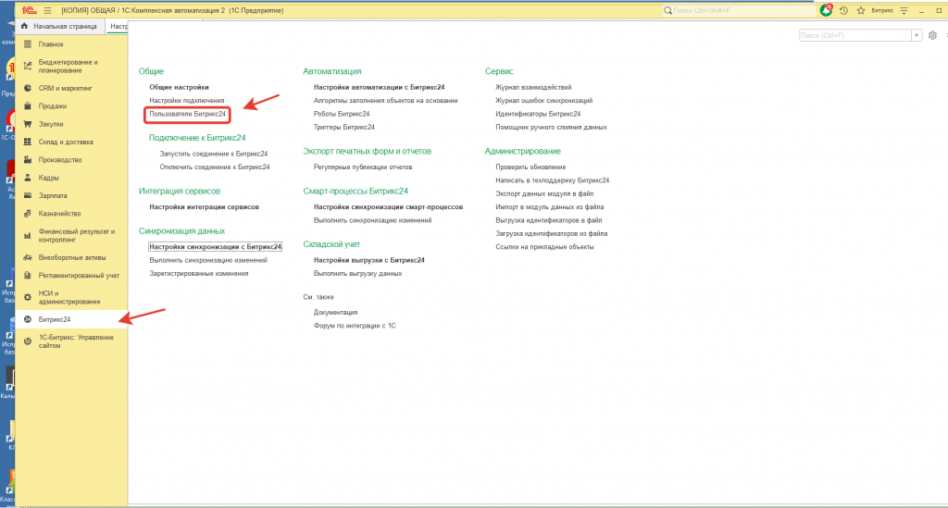The image size is (948, 508).
Task: Open Общие настройки link
Action: click(179, 87)
